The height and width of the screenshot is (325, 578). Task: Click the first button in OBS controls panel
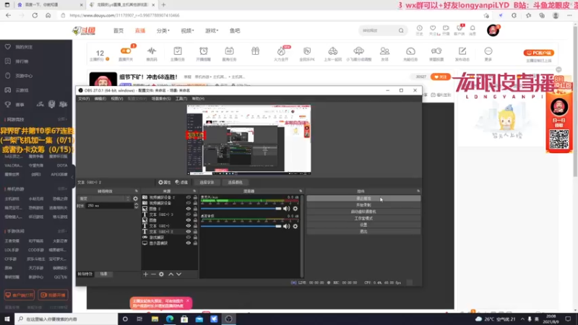click(363, 199)
